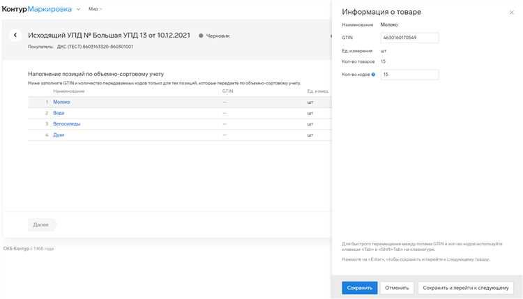The height and width of the screenshot is (299, 523).
Task: Click the GTIN column header in table
Action: coord(227,91)
